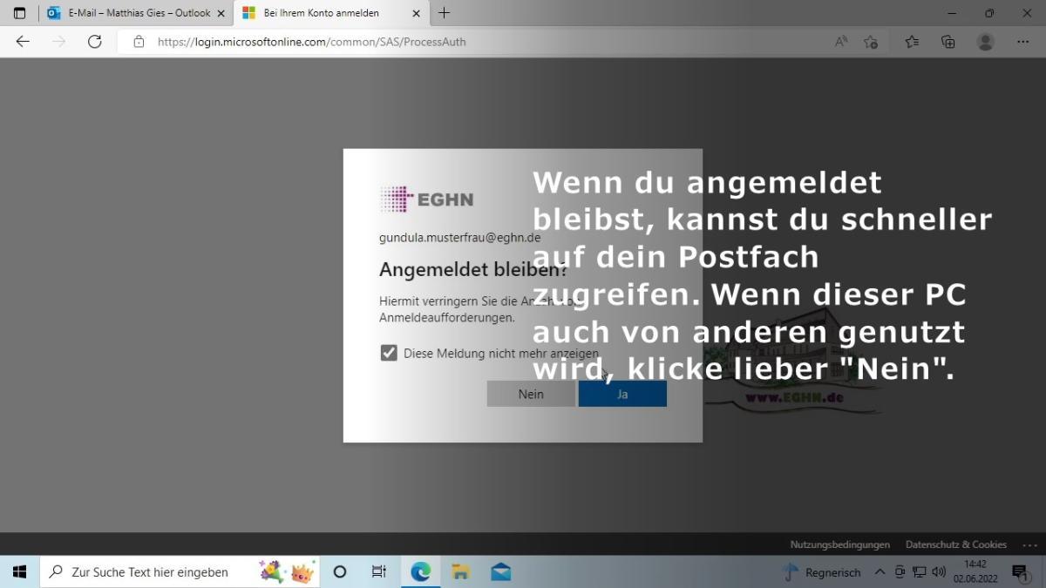Switch to the Outlook E-Mail tab
This screenshot has width=1046, height=588.
[x=131, y=13]
